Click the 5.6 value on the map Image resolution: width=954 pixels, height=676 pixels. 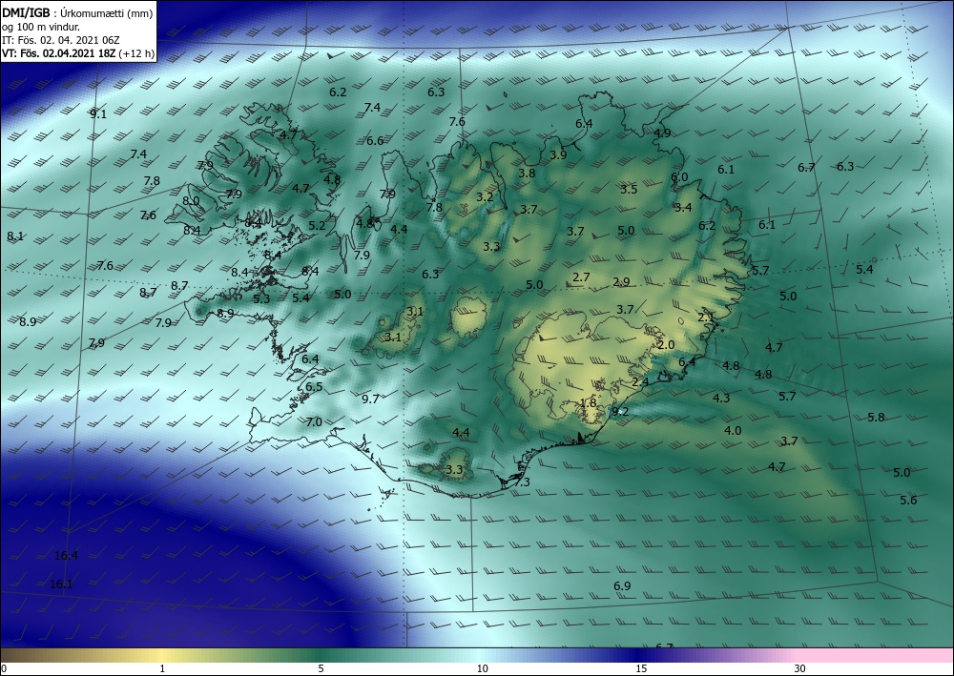(x=908, y=501)
